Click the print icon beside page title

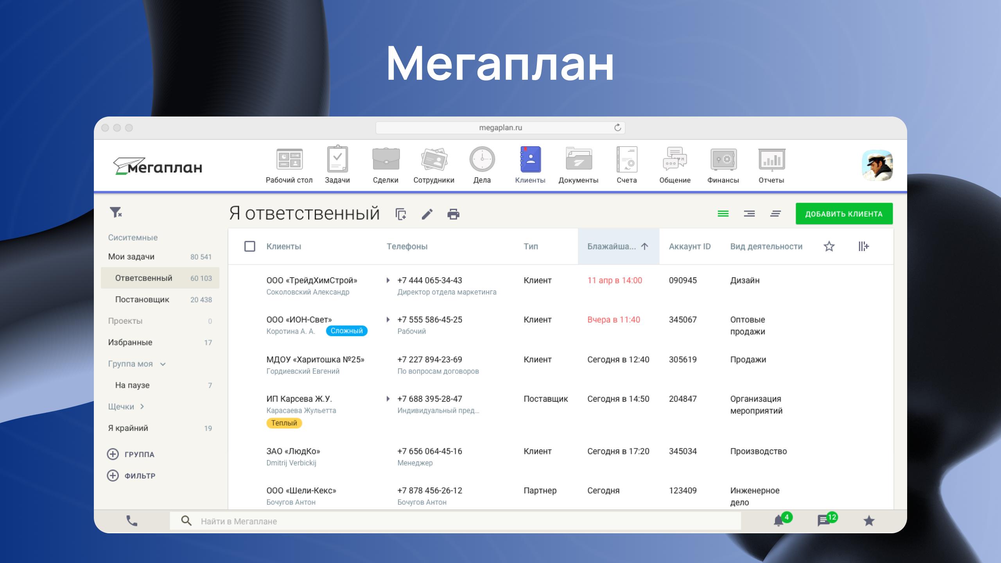[453, 214]
